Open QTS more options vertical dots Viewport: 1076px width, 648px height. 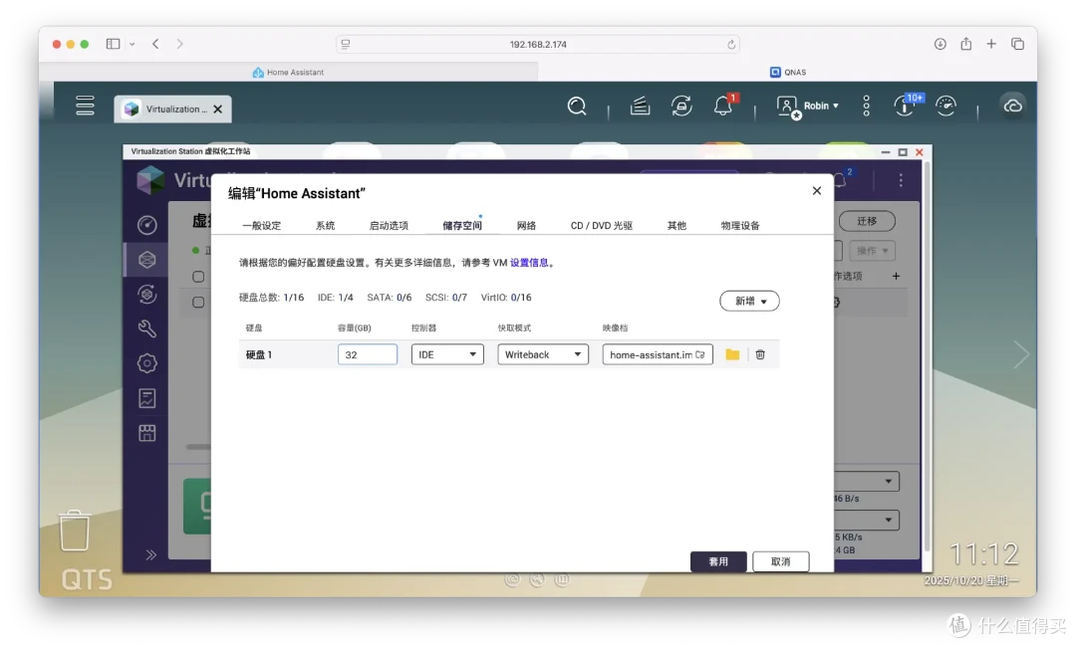coord(867,106)
